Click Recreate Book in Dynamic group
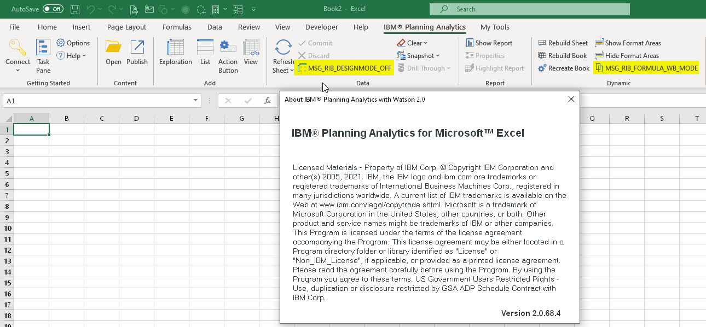The height and width of the screenshot is (327, 706). pos(564,68)
